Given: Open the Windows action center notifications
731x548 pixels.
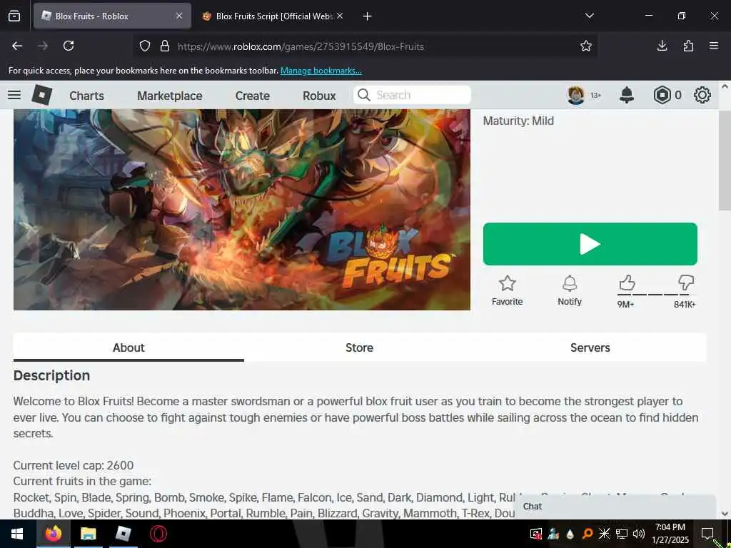Looking at the screenshot, I should pyautogui.click(x=707, y=534).
